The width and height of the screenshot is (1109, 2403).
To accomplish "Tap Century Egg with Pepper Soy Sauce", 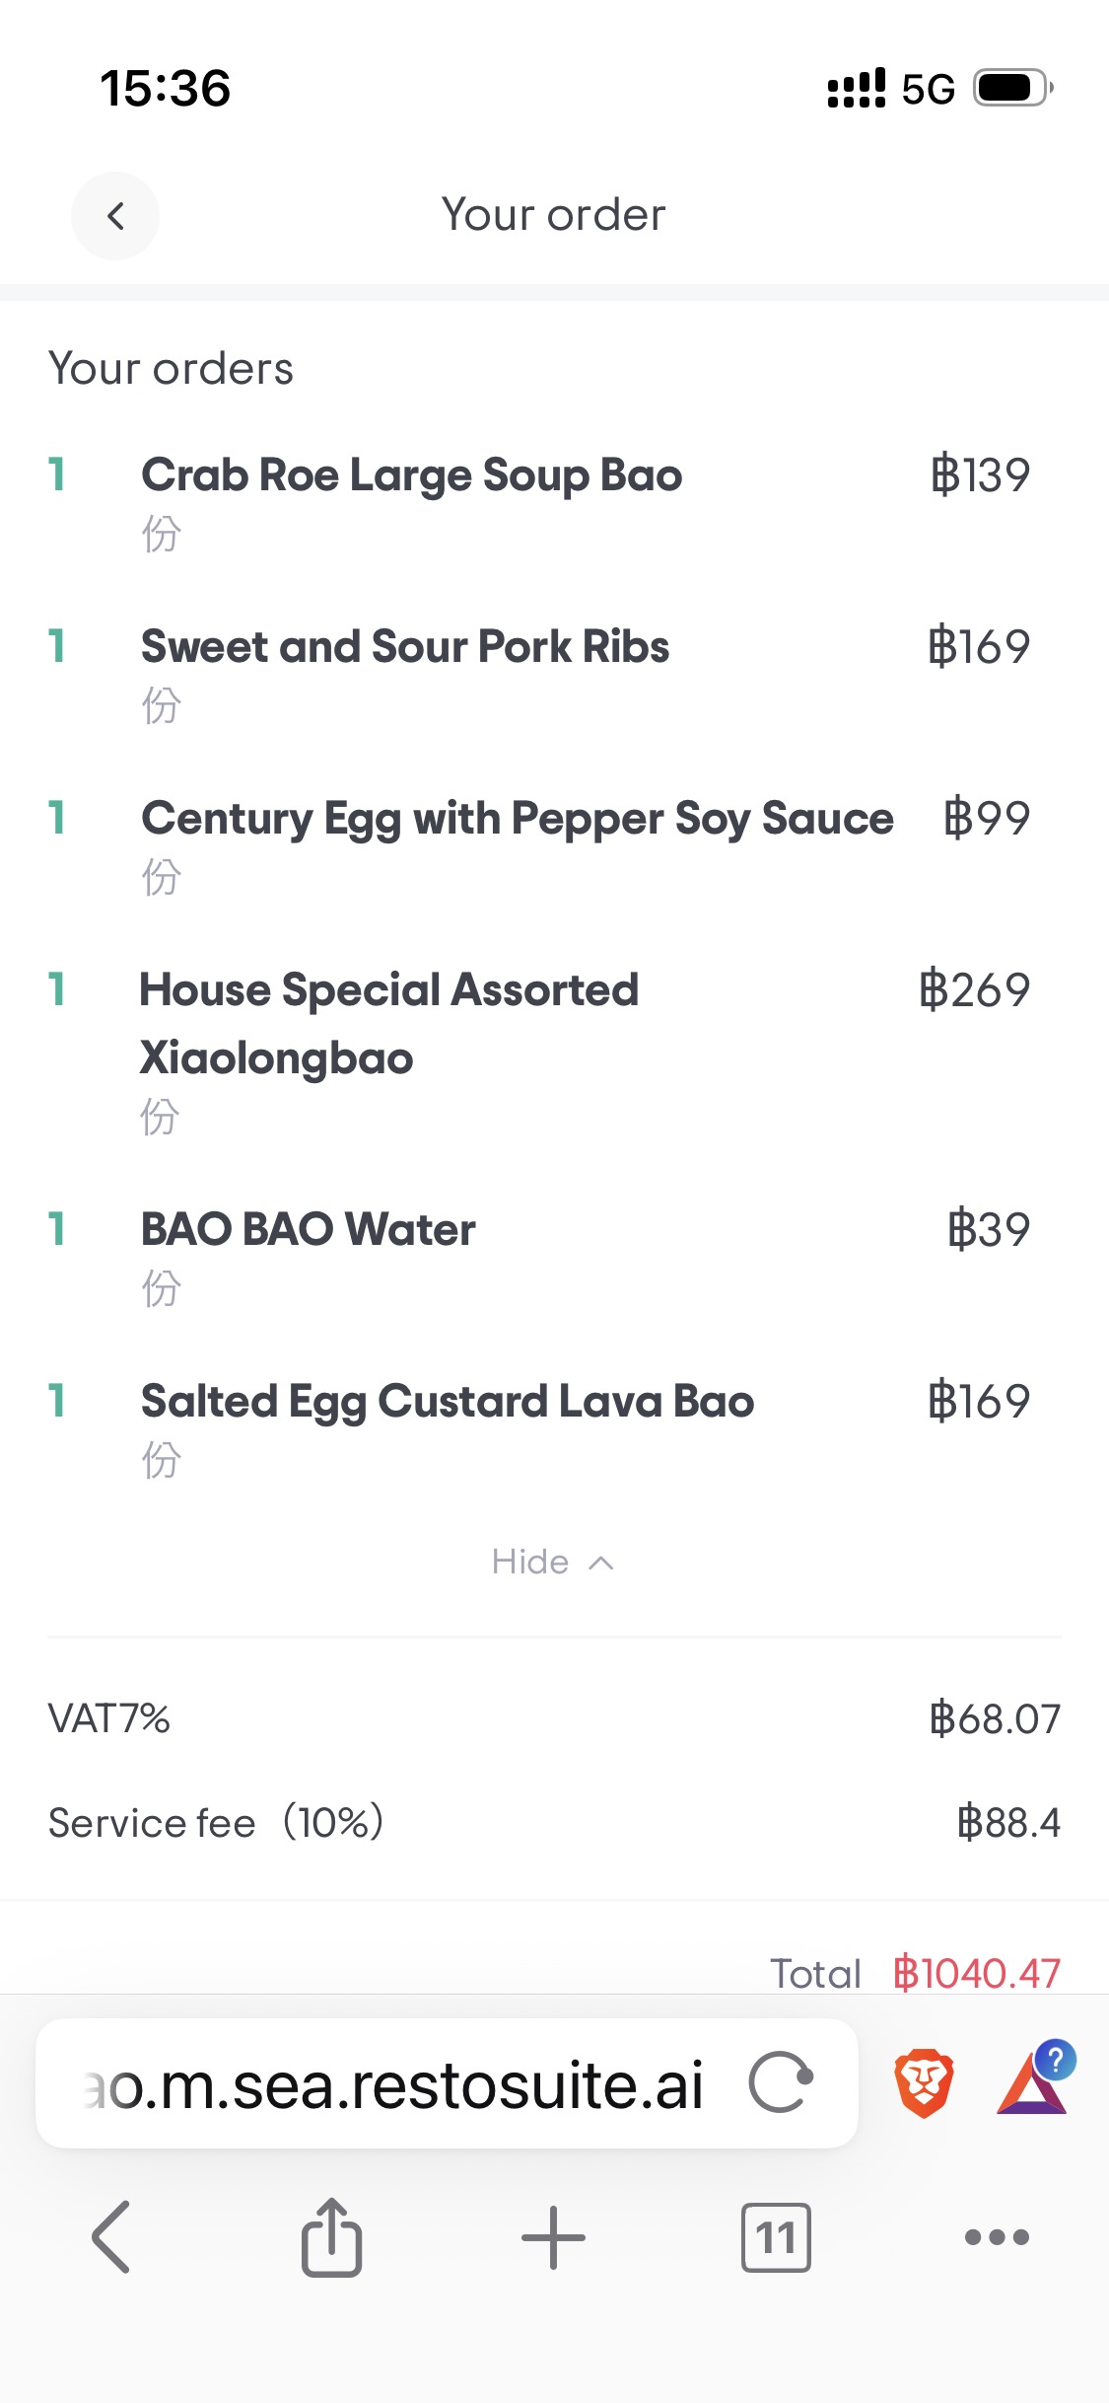I will click(x=517, y=819).
